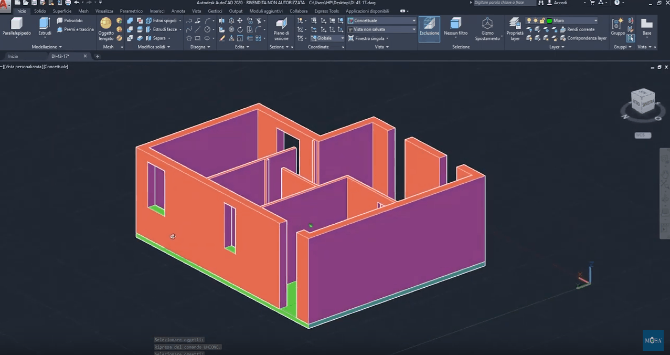670x355 pixels.
Task: Expand the Disegna panel
Action: (200, 47)
